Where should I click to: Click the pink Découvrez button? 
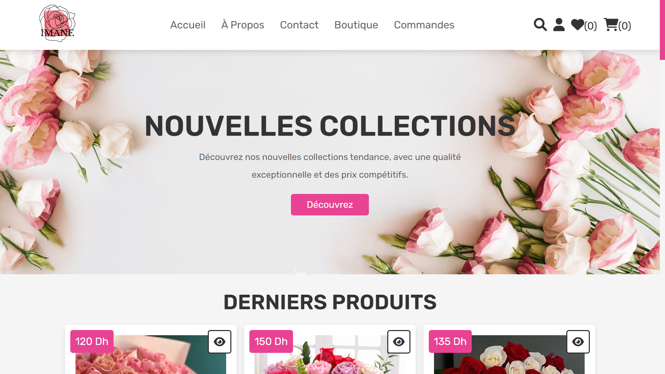pos(330,205)
